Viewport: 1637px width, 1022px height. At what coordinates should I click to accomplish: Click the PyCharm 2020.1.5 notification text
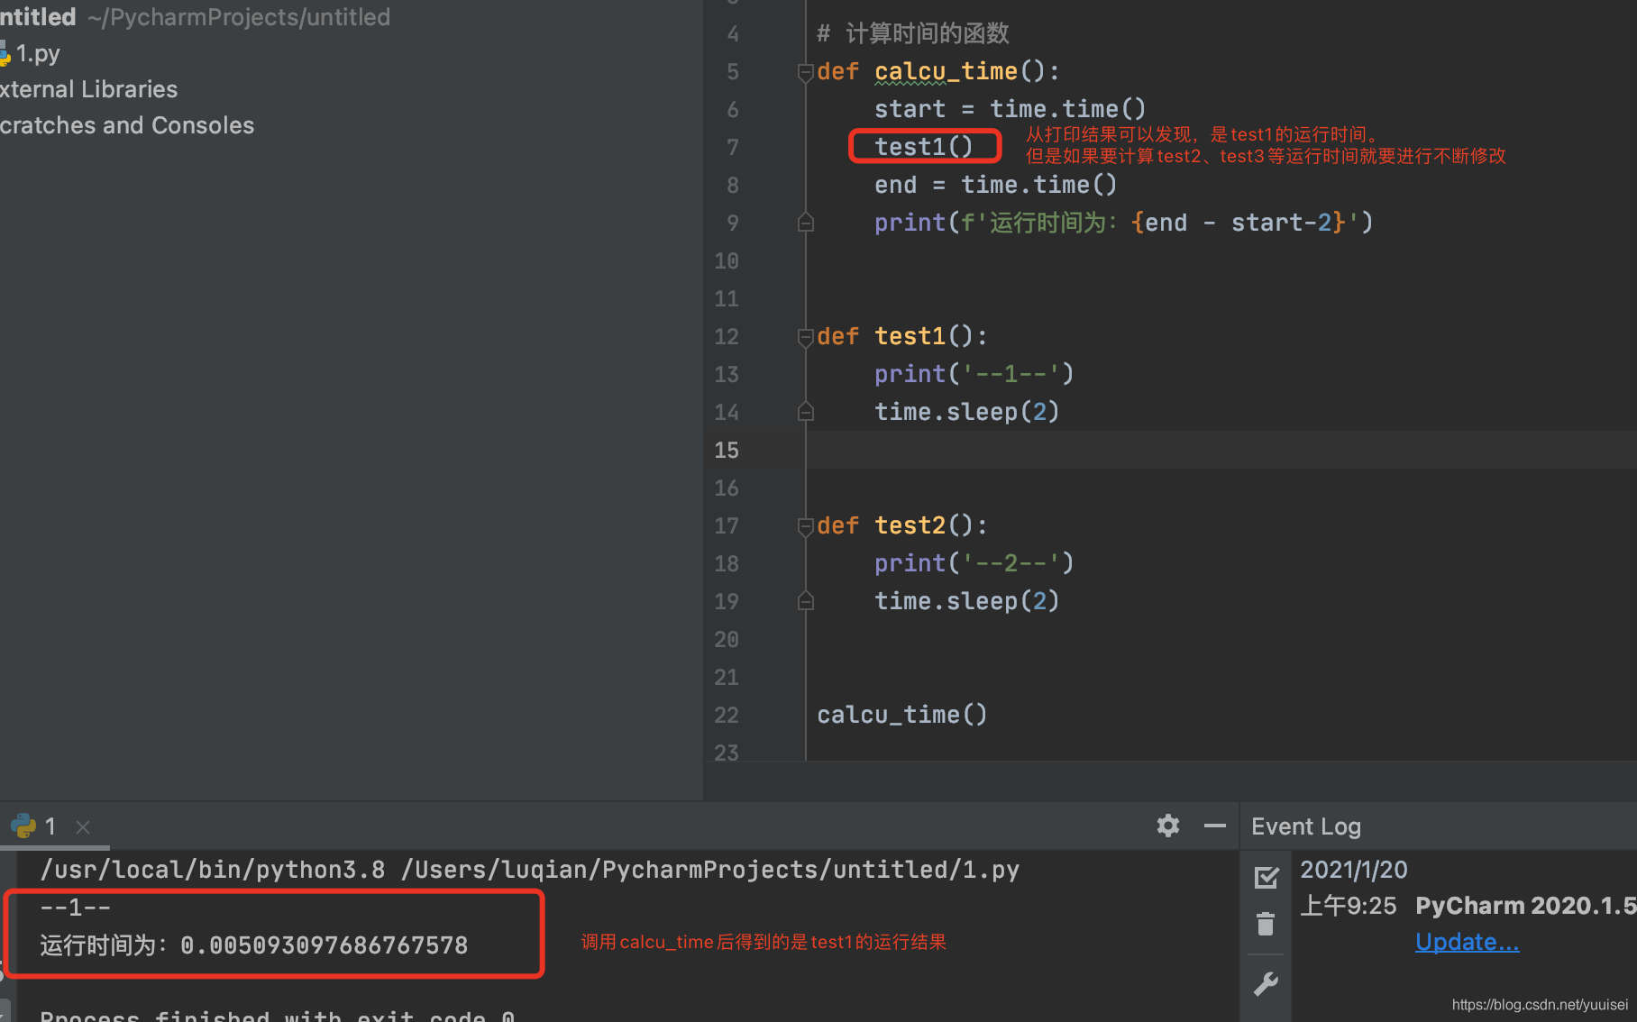click(1525, 906)
